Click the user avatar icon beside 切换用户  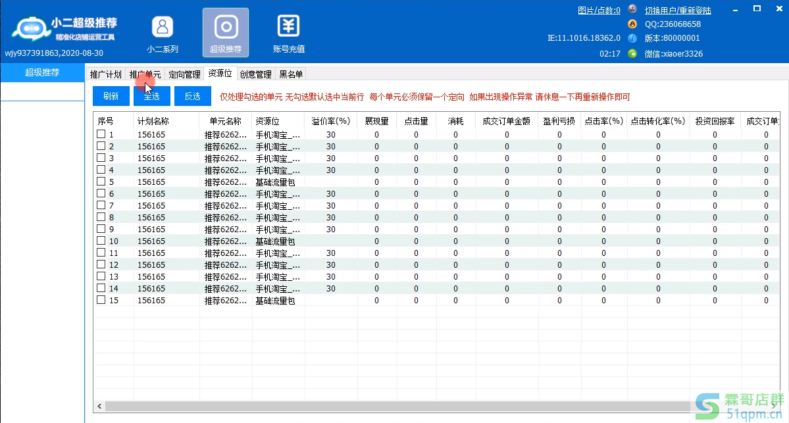(632, 10)
